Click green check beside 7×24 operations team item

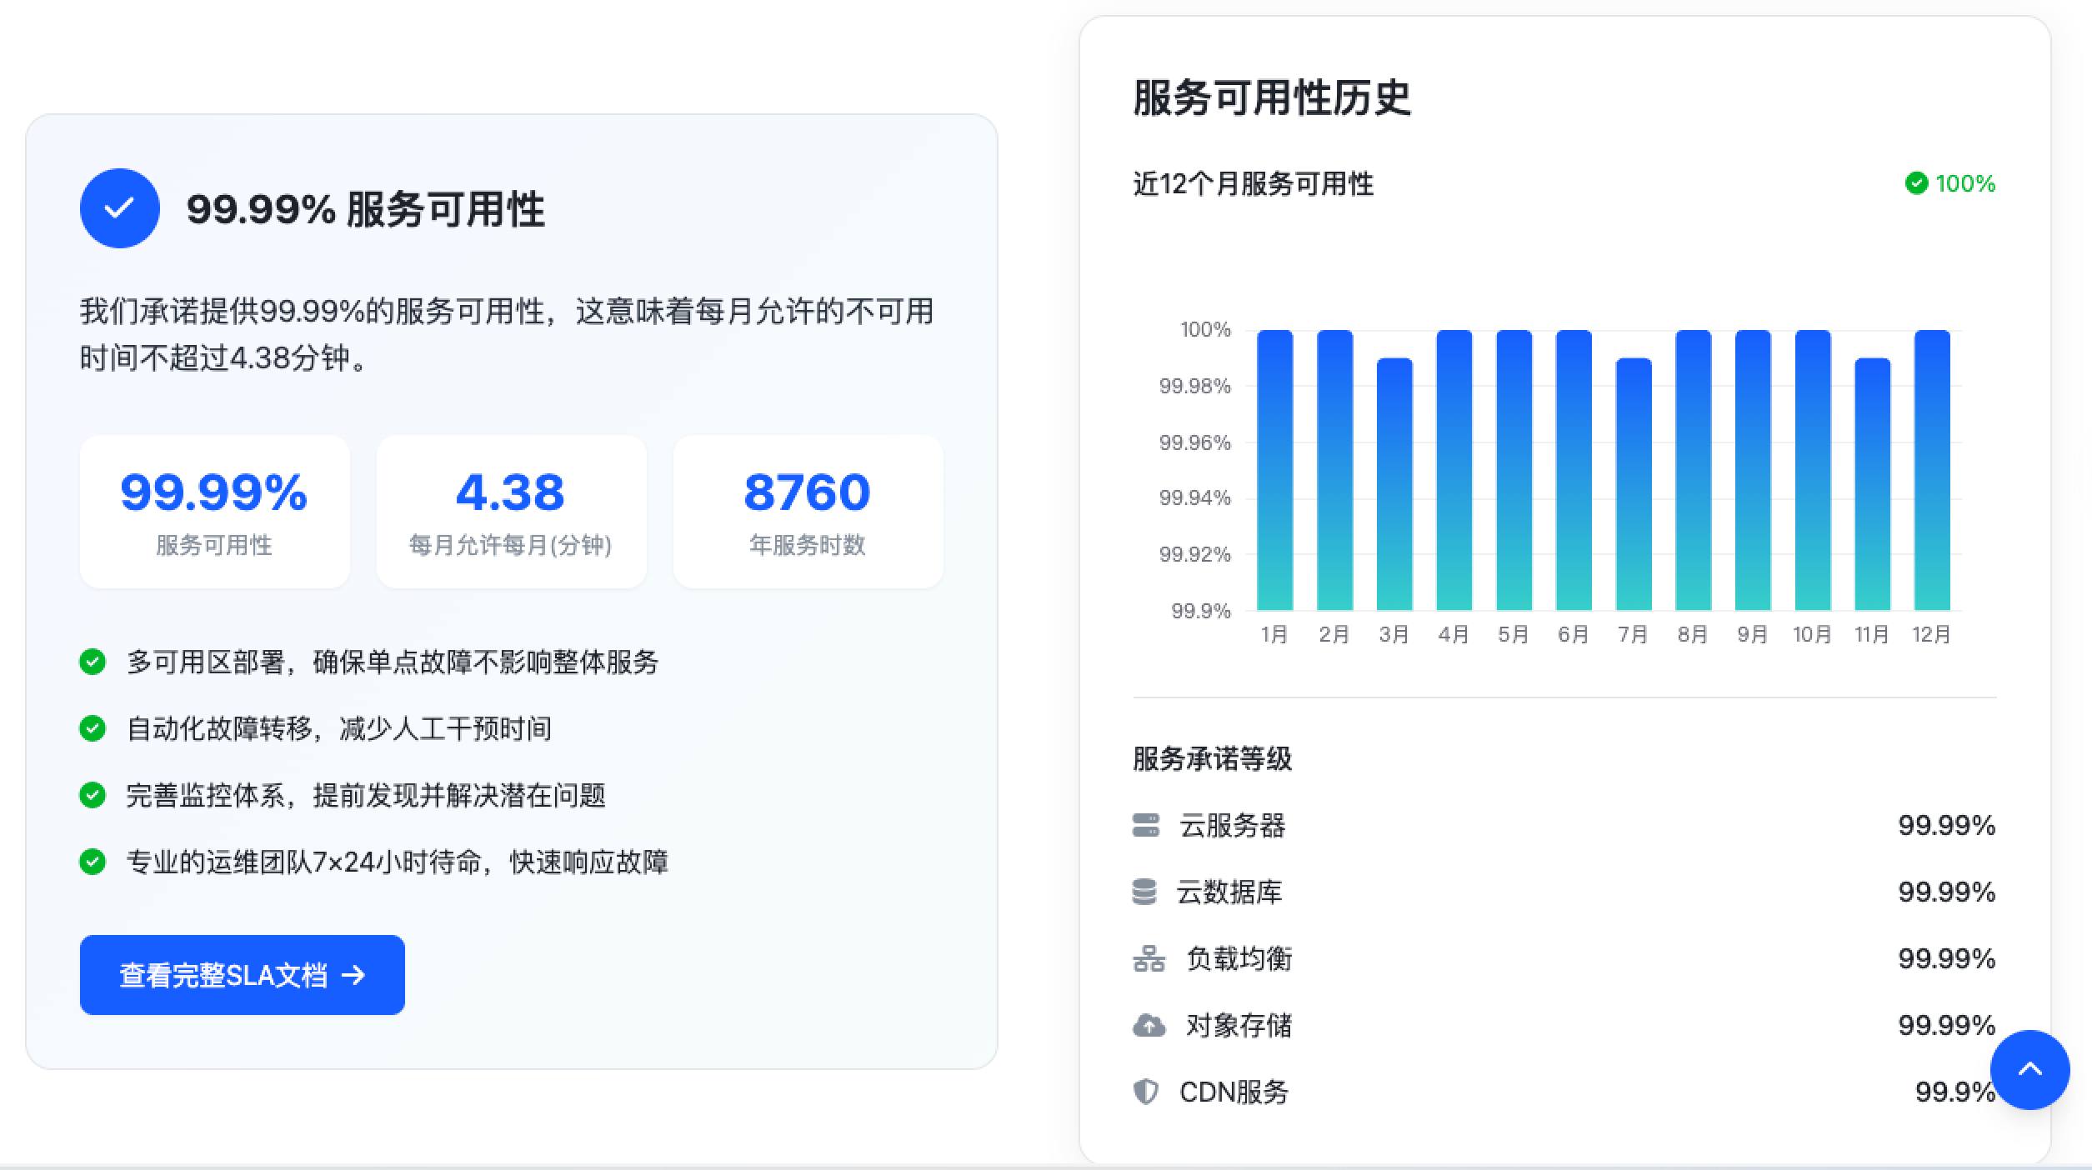(x=93, y=862)
